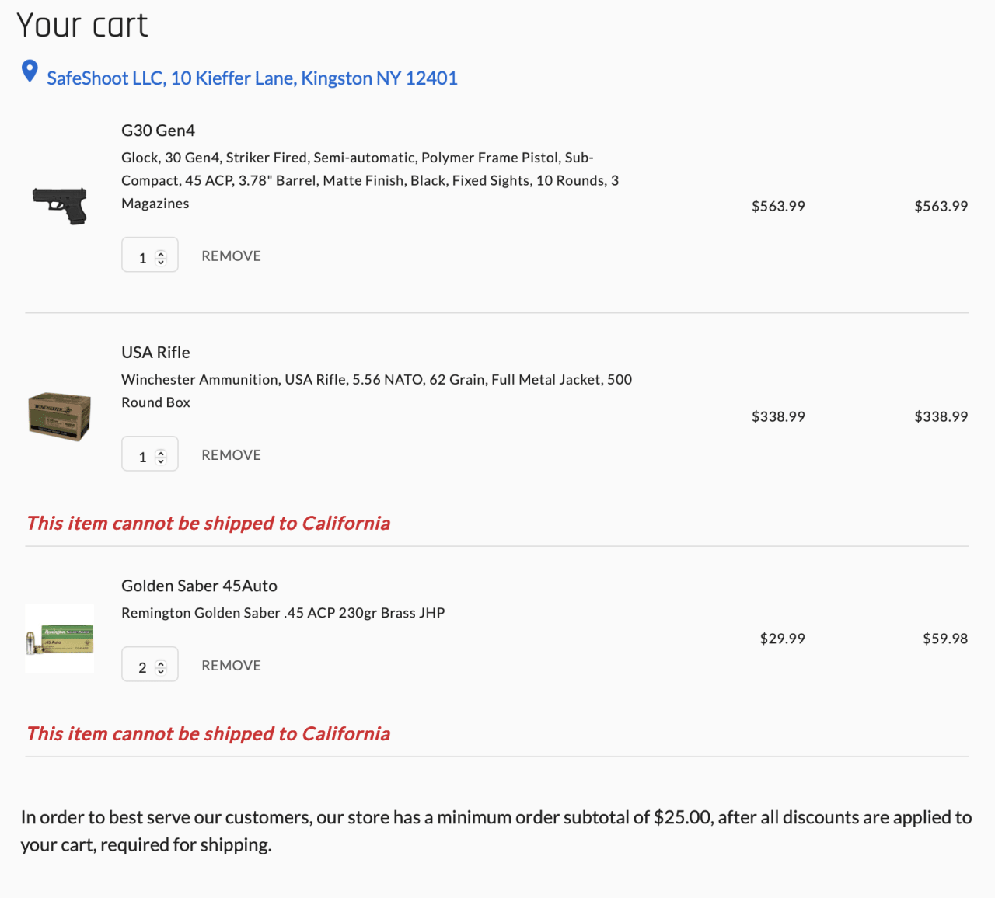Click the USA Rifle product title
This screenshot has height=898, width=995.
155,352
